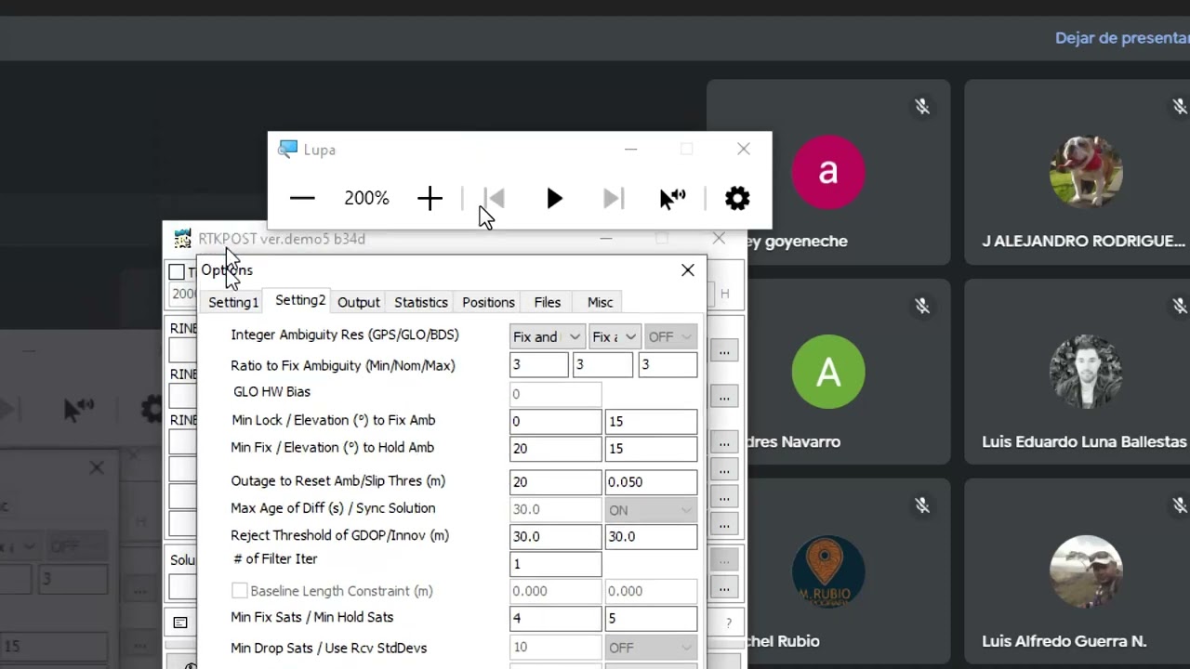Click the Reject Threshold Innov field
Screen dimensions: 1190x669
651,536
